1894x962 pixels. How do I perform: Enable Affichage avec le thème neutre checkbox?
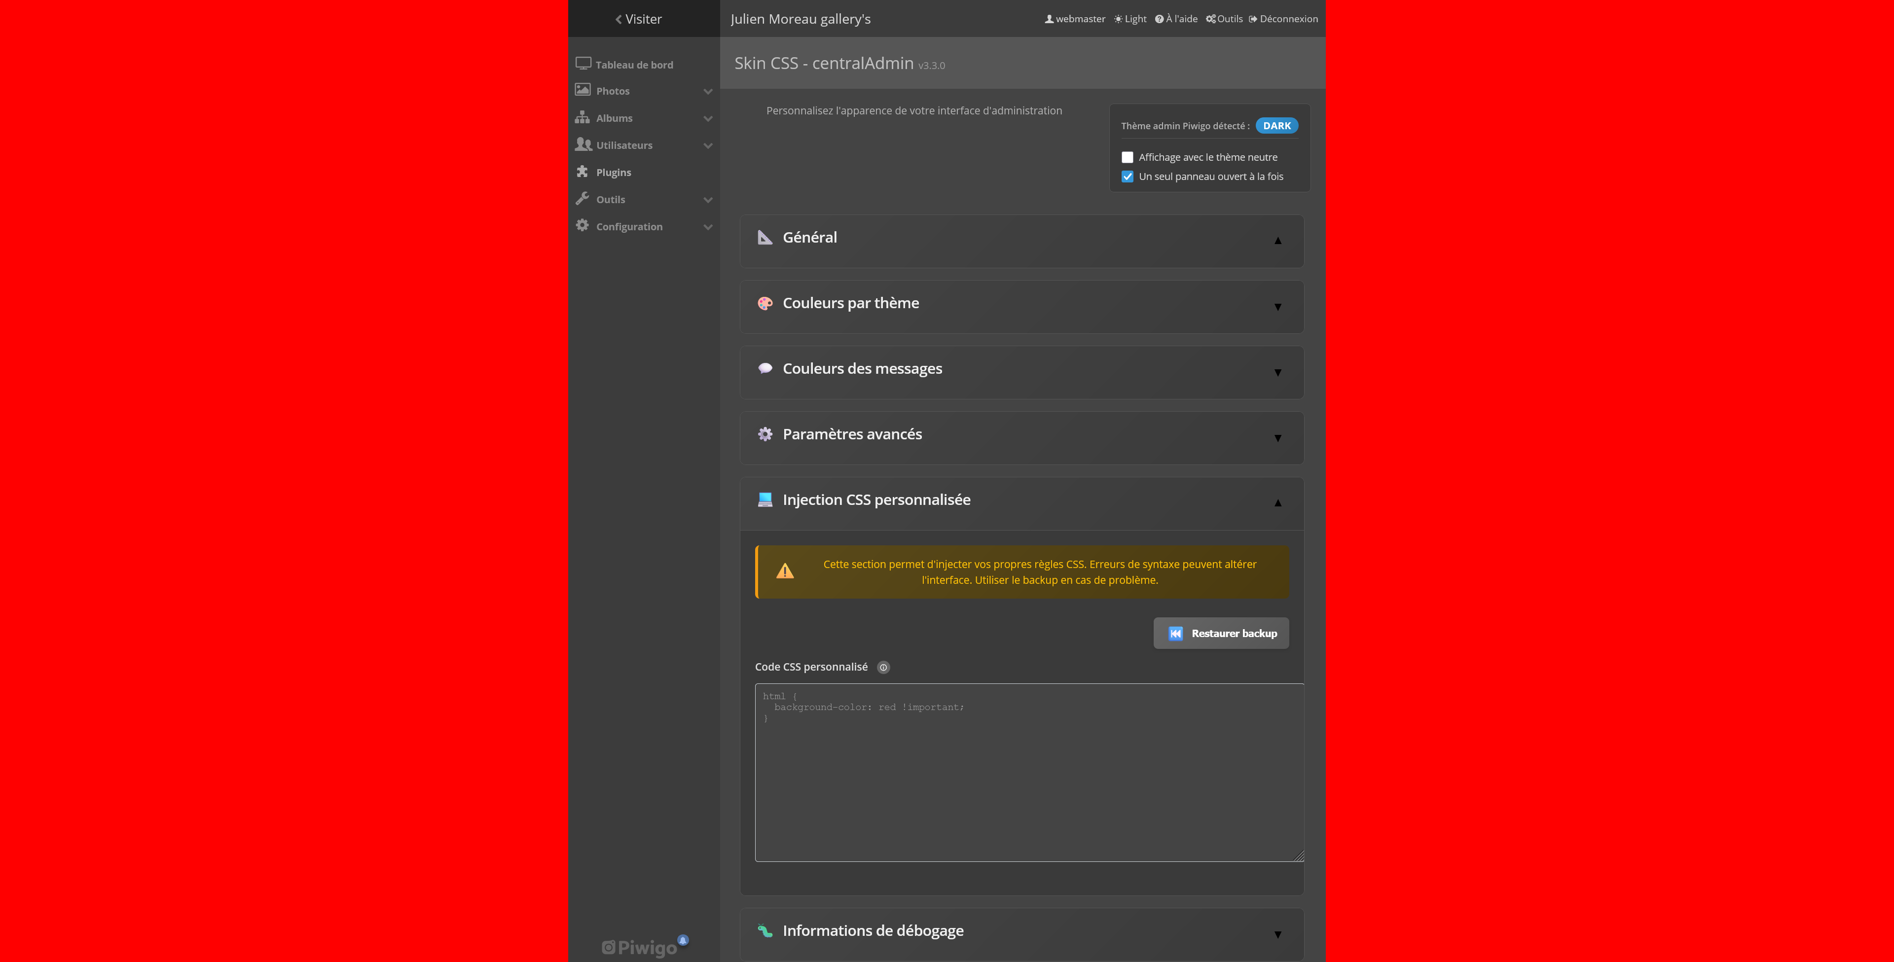point(1127,157)
